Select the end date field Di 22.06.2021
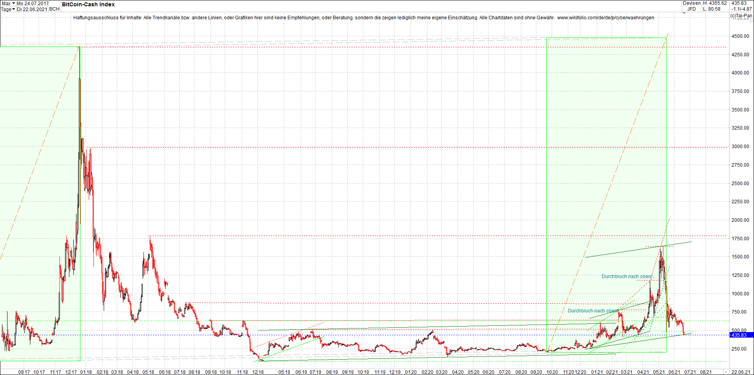Viewport: 754px width, 375px height. (33, 9)
